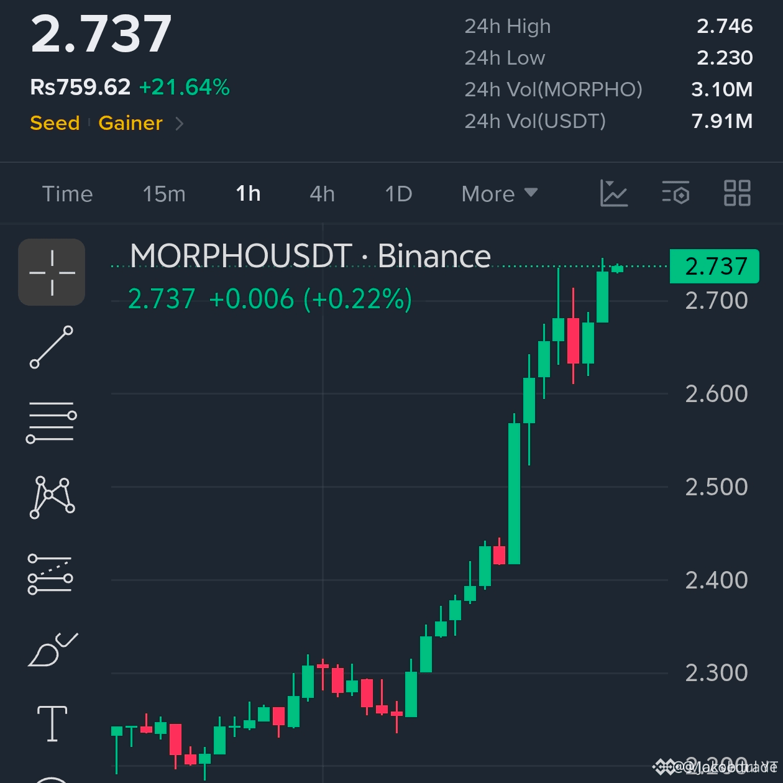Click the MORPHOUSDT · Binance chart title
The width and height of the screenshot is (783, 783).
pyautogui.click(x=310, y=256)
